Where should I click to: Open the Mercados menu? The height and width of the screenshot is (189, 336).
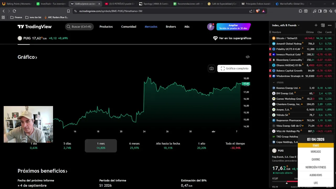pyautogui.click(x=151, y=27)
